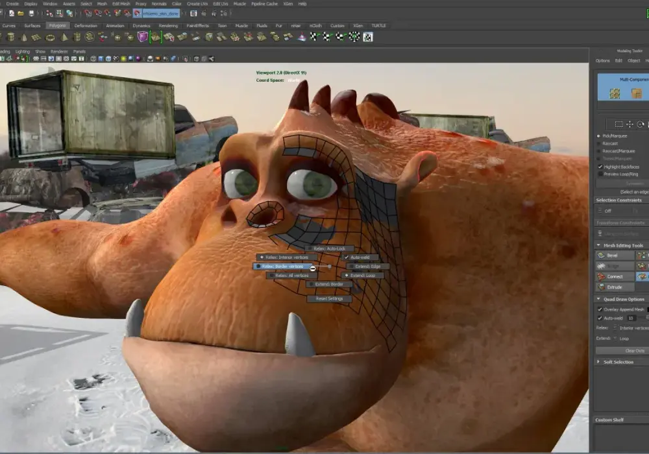Click the purple cube shelf icon
Image resolution: width=649 pixels, height=454 pixels.
142,37
